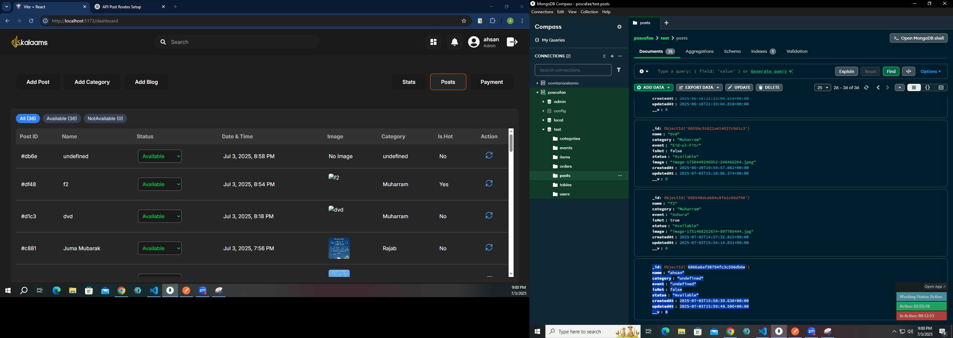
Task: Switch Compass to list view
Action: [914, 88]
